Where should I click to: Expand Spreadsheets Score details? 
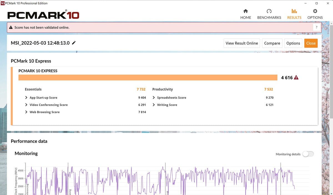pos(154,98)
